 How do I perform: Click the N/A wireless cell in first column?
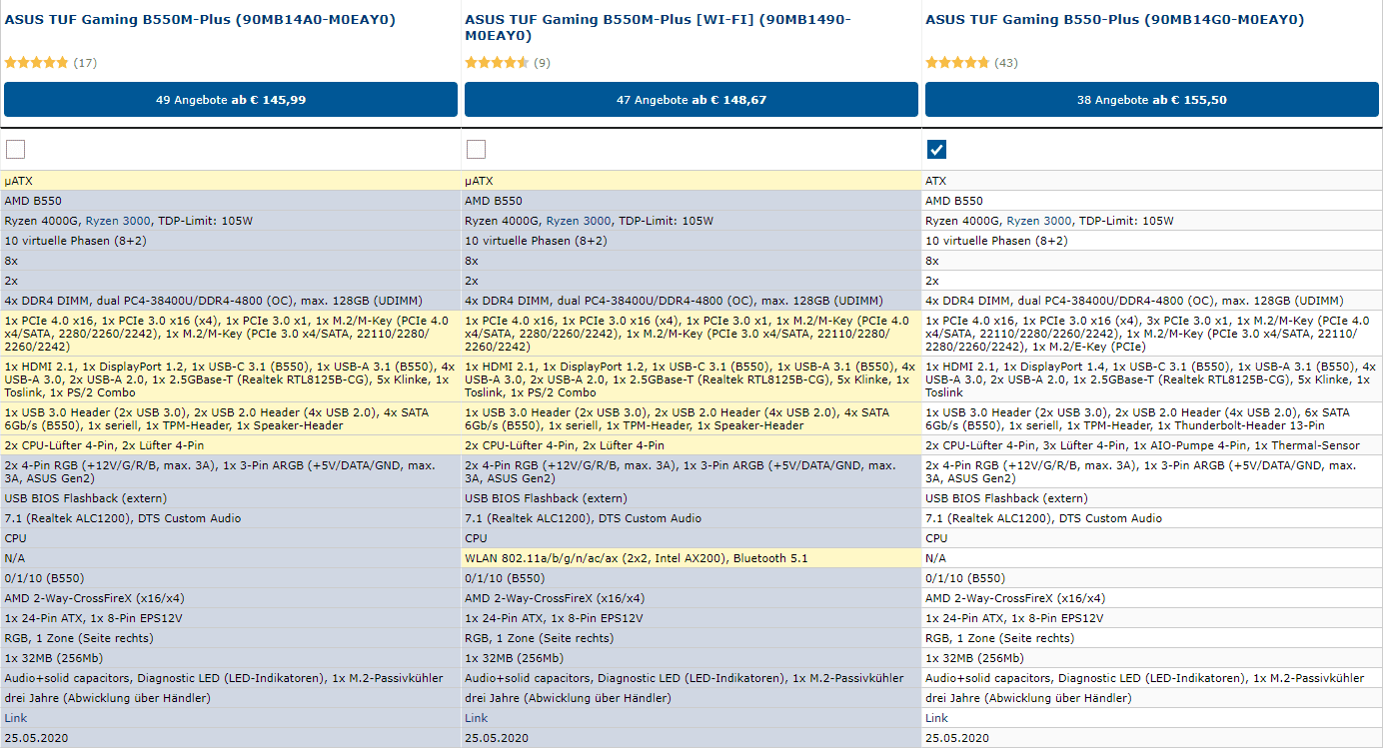(x=231, y=558)
